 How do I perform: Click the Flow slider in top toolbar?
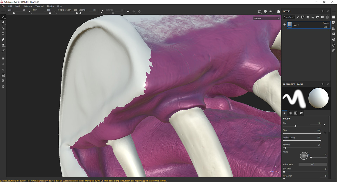(42, 13)
